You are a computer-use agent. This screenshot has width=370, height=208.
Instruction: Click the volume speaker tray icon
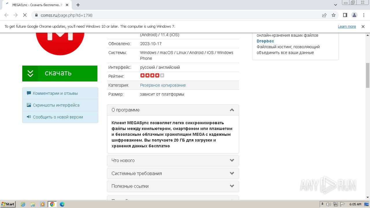pos(329,204)
